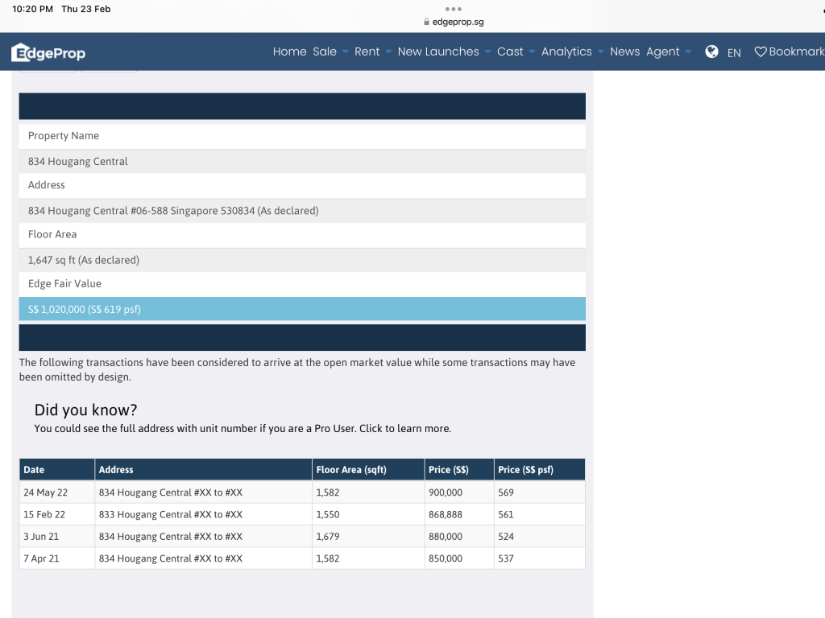Click the heart Bookmark icon

760,51
